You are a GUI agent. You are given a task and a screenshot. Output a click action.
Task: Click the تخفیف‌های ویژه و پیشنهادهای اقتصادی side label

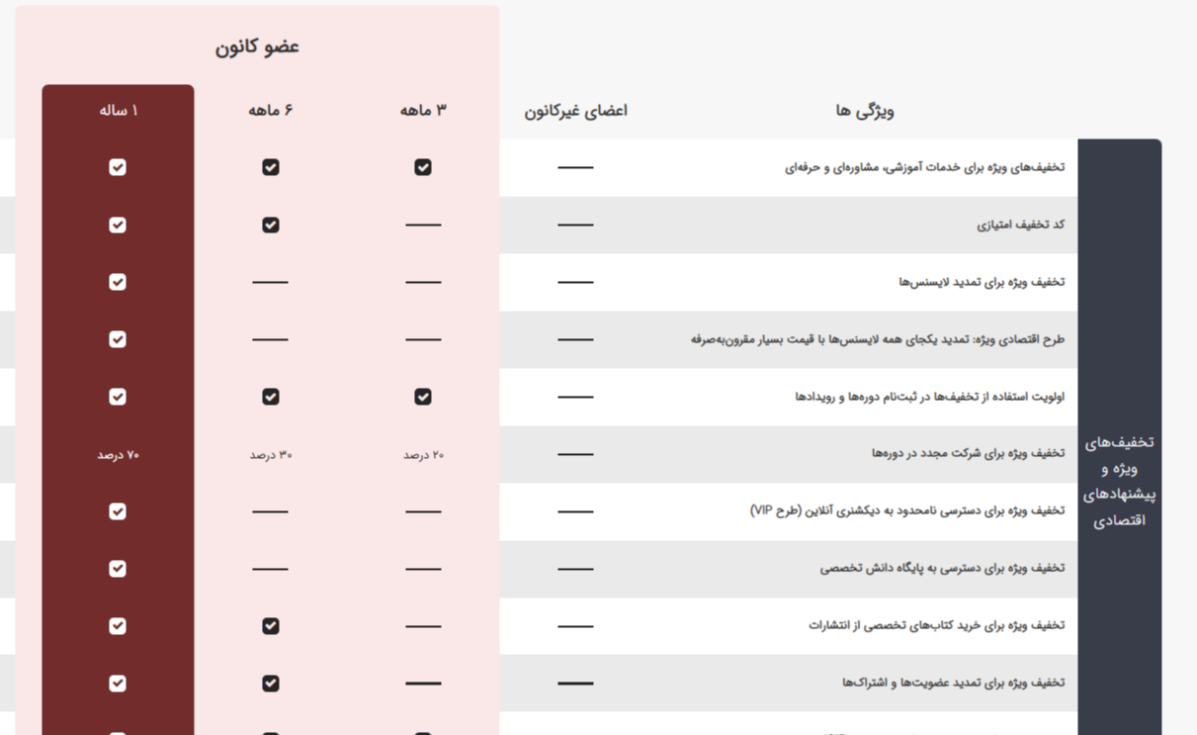pyautogui.click(x=1119, y=481)
